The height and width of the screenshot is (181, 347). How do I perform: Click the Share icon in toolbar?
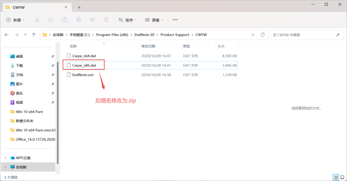pos(92,20)
